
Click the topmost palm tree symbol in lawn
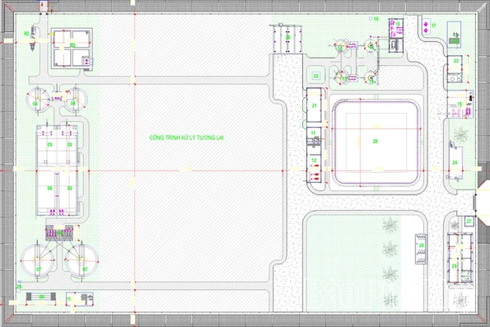click(x=390, y=225)
